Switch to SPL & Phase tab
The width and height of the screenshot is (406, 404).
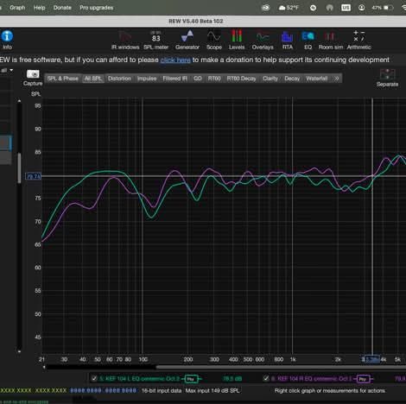coord(62,79)
